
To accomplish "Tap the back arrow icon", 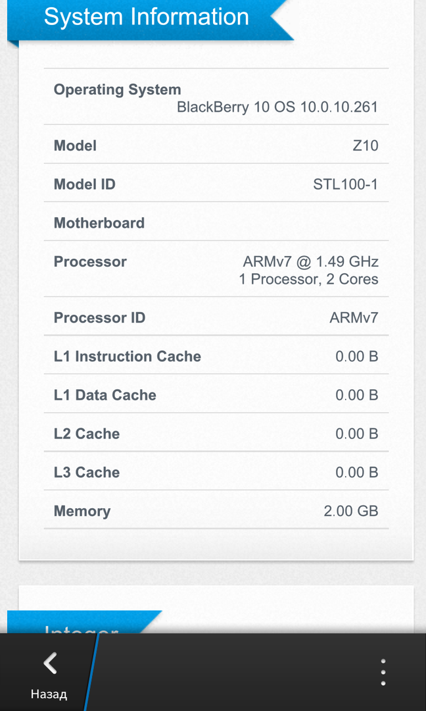I will tap(49, 664).
